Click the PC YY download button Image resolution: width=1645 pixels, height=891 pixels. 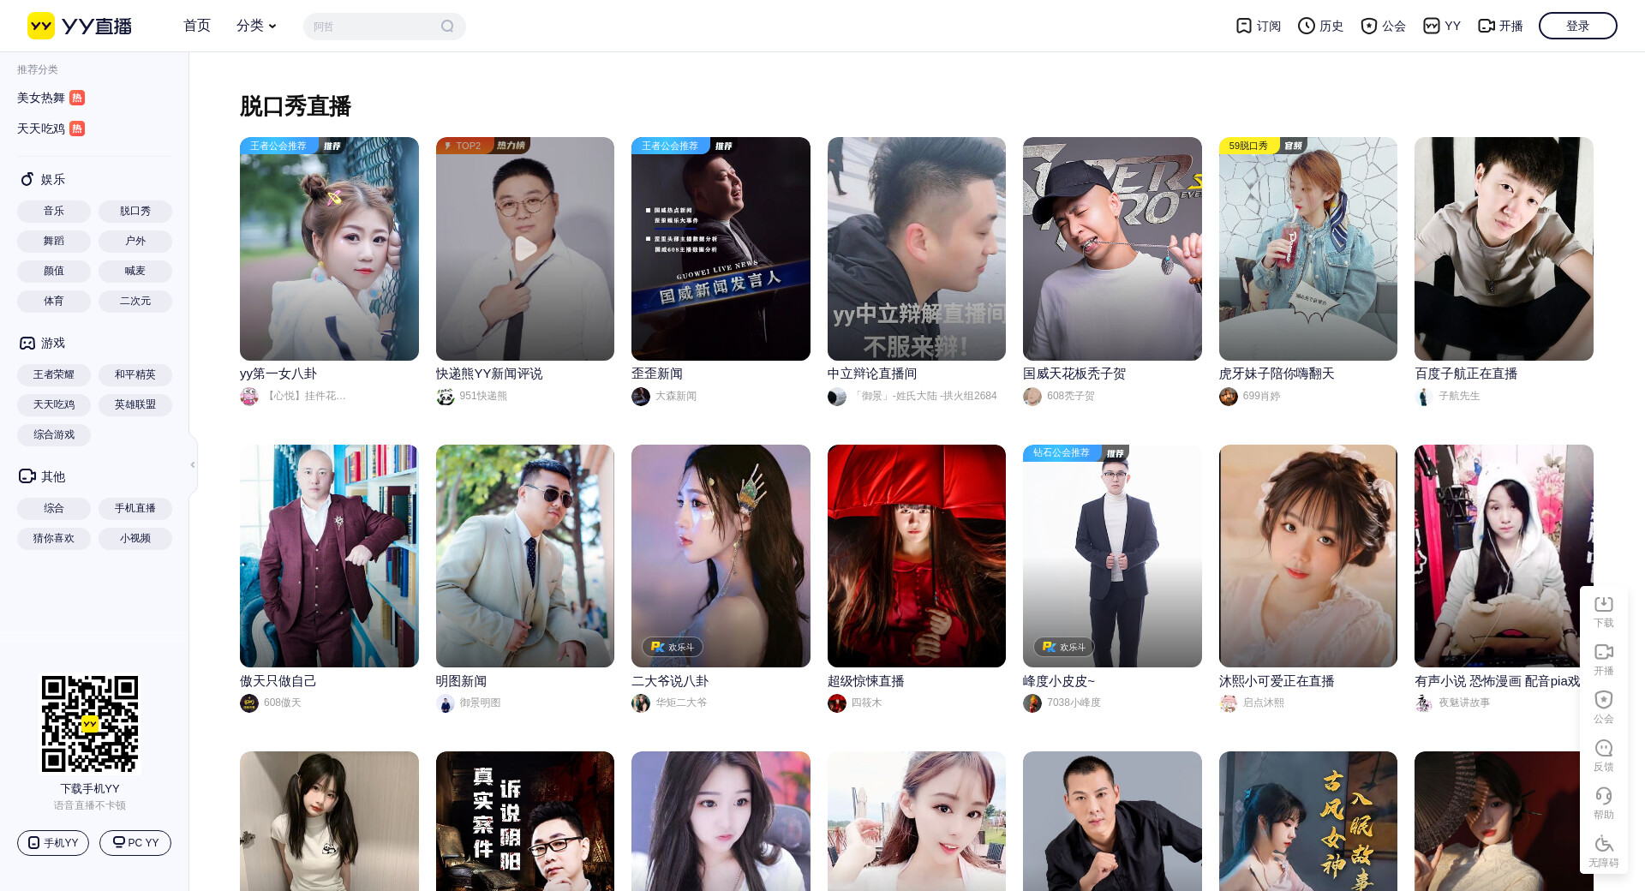[x=135, y=843]
